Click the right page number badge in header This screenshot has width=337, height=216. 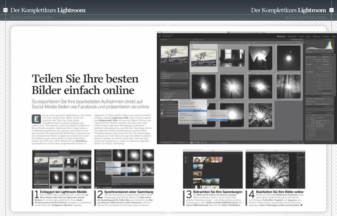(x=332, y=10)
